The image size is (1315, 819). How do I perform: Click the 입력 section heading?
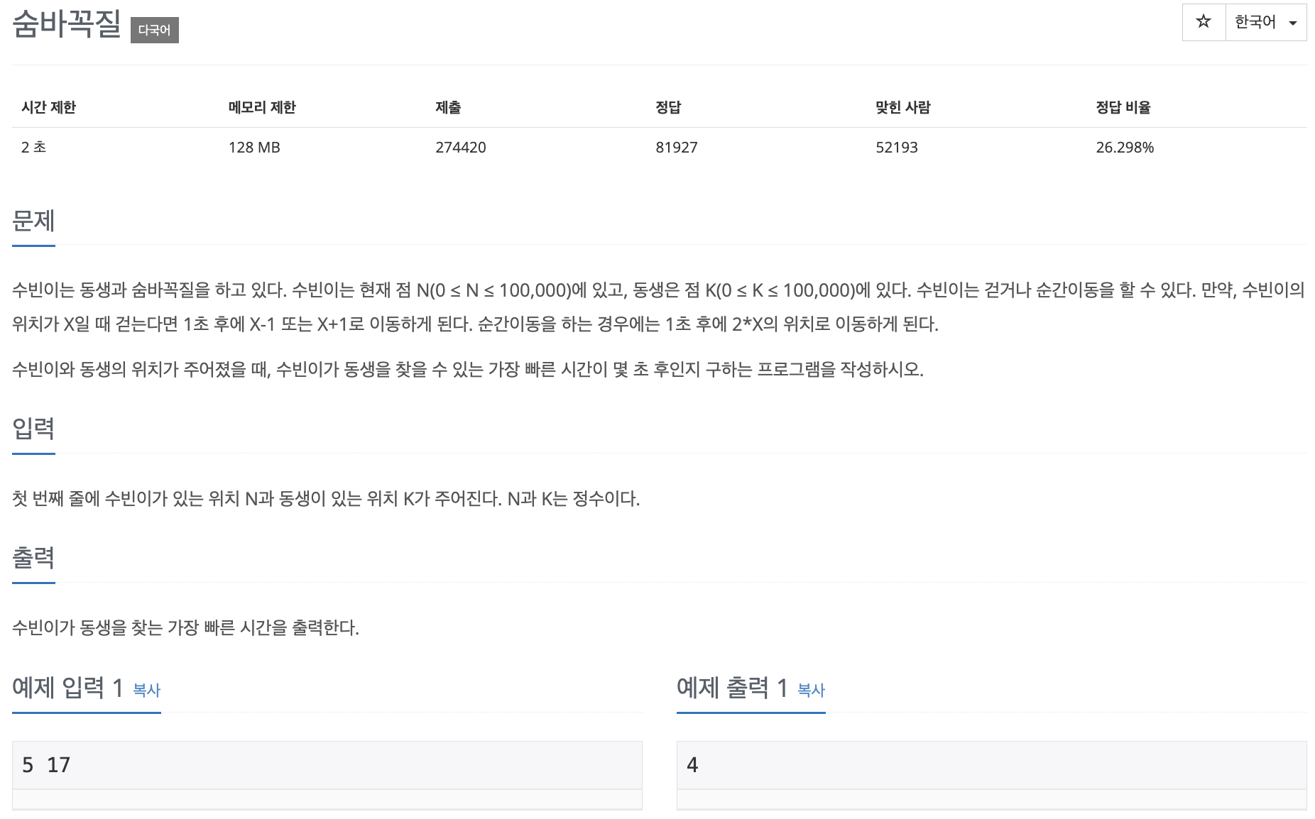(33, 428)
